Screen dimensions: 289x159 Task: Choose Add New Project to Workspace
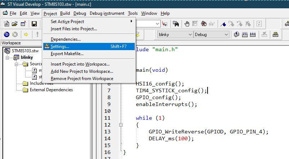[89, 71]
